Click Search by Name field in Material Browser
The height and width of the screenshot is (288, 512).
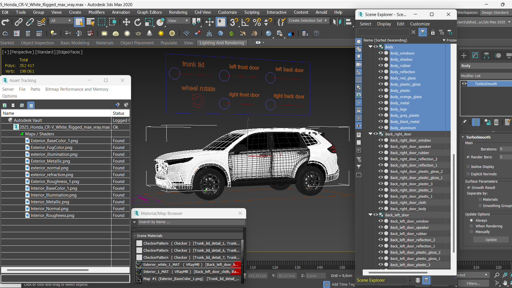point(191,222)
